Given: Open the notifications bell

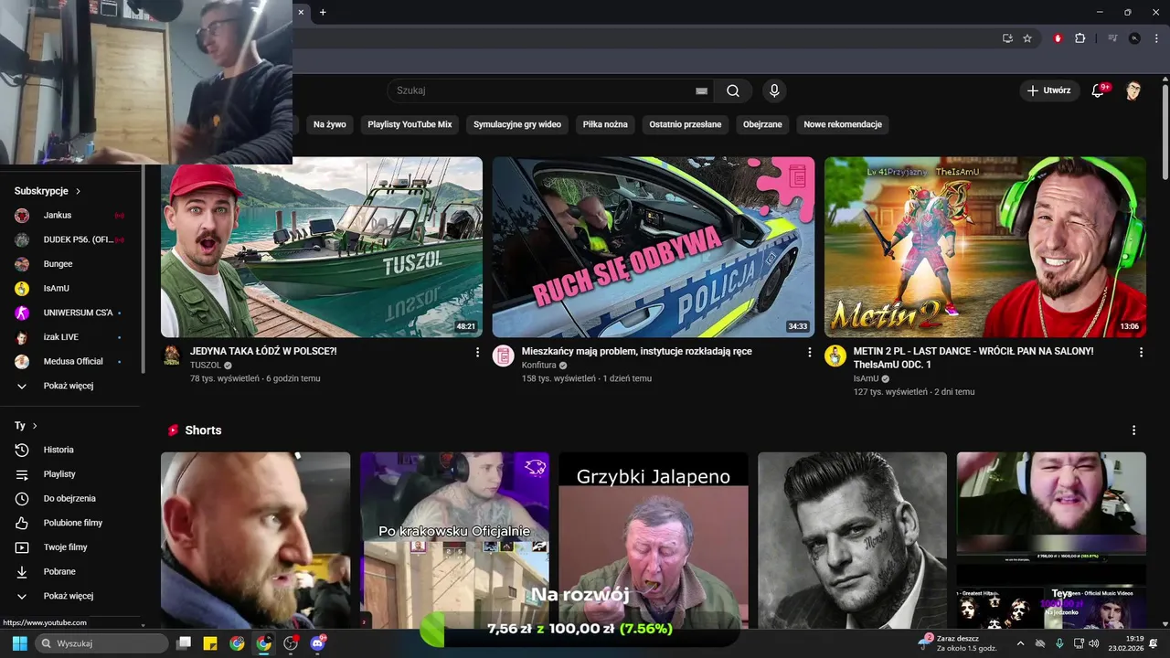Looking at the screenshot, I should 1099,90.
